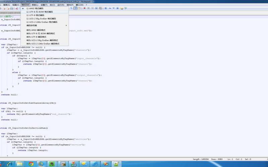Open the 插件(P) plugins menu
This screenshot has width=268, height=167.
[70, 5]
